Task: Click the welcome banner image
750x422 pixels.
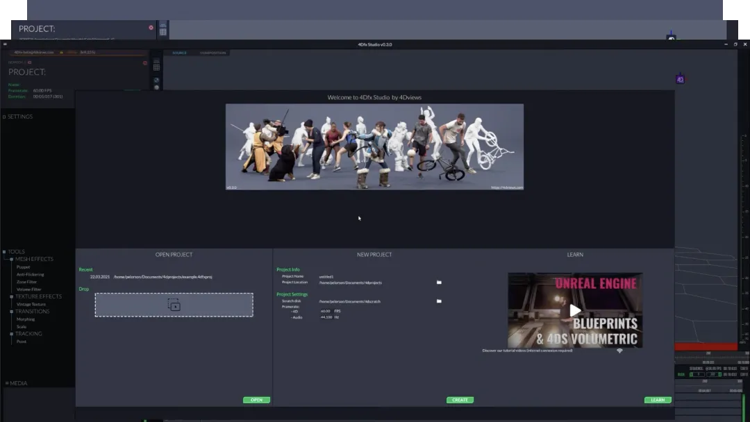Action: point(374,146)
